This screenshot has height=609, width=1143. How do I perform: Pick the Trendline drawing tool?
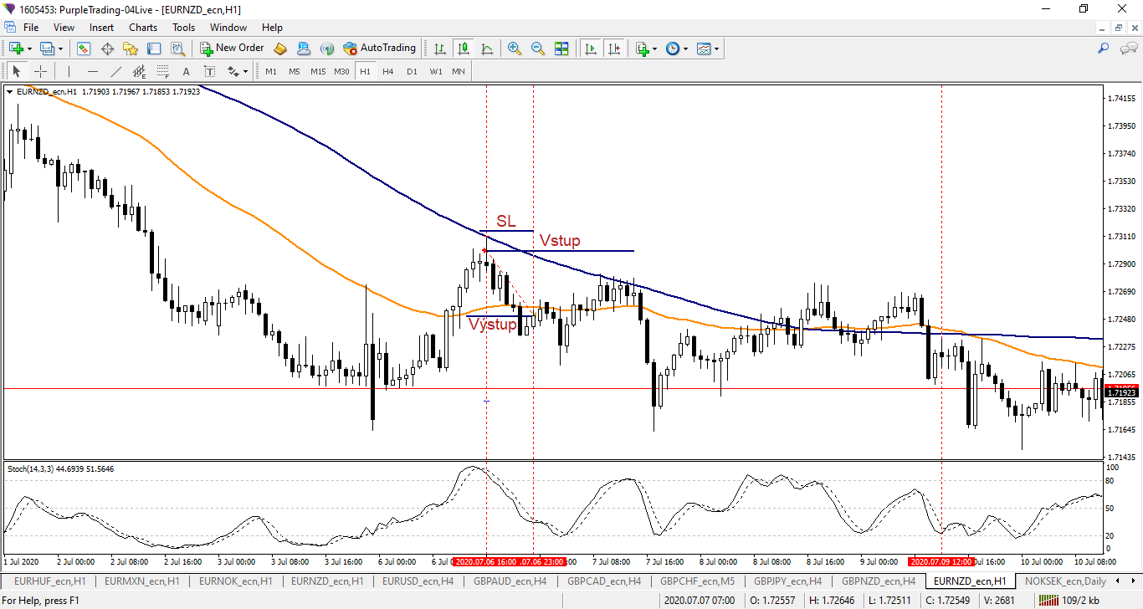pyautogui.click(x=116, y=71)
